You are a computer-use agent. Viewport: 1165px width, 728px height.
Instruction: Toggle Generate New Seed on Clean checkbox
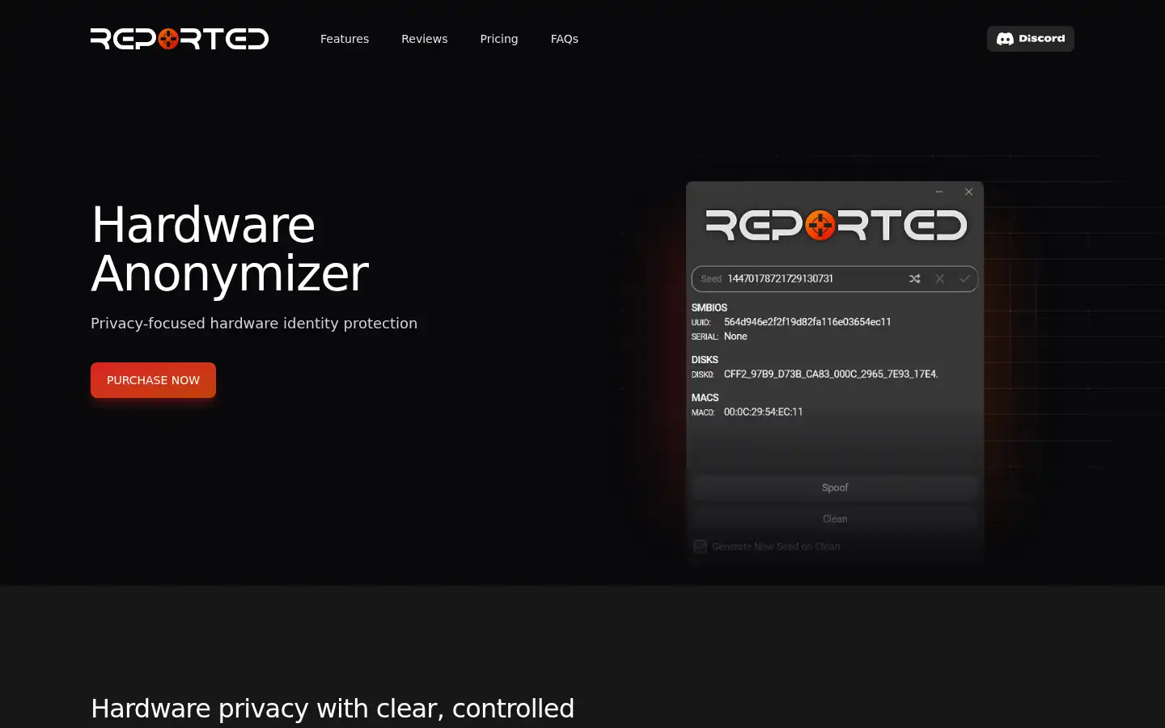coord(701,547)
